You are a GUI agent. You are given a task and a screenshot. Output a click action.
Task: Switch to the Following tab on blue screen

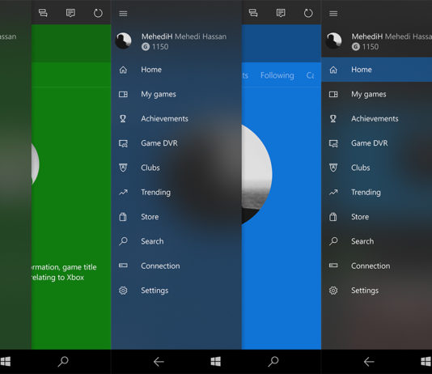277,75
